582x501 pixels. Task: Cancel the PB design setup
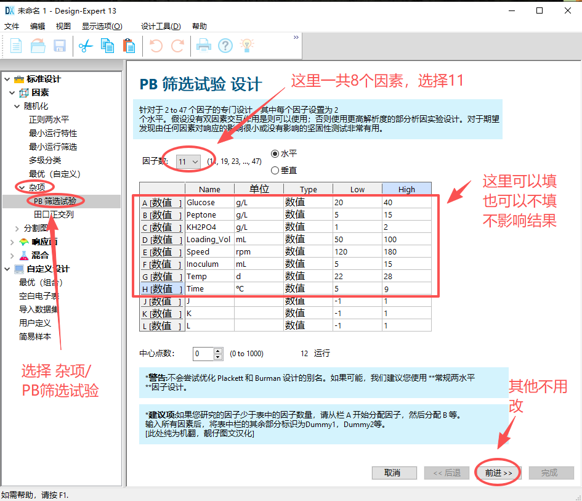pos(394,473)
